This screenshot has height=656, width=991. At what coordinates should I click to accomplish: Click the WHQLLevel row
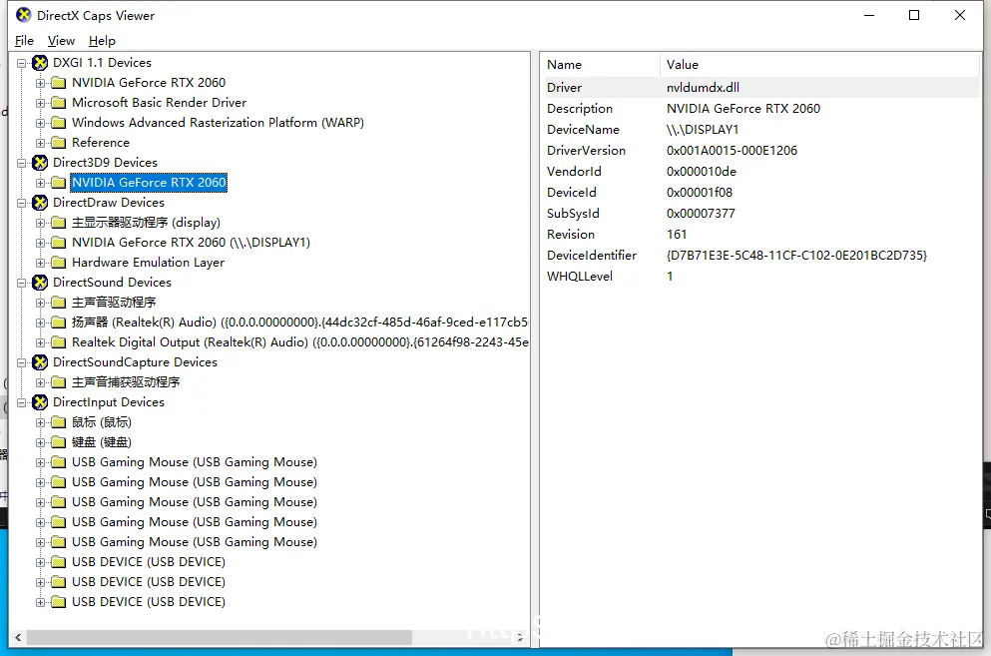tap(760, 277)
